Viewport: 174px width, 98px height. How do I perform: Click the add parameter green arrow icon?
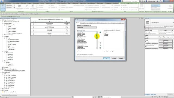100,32
